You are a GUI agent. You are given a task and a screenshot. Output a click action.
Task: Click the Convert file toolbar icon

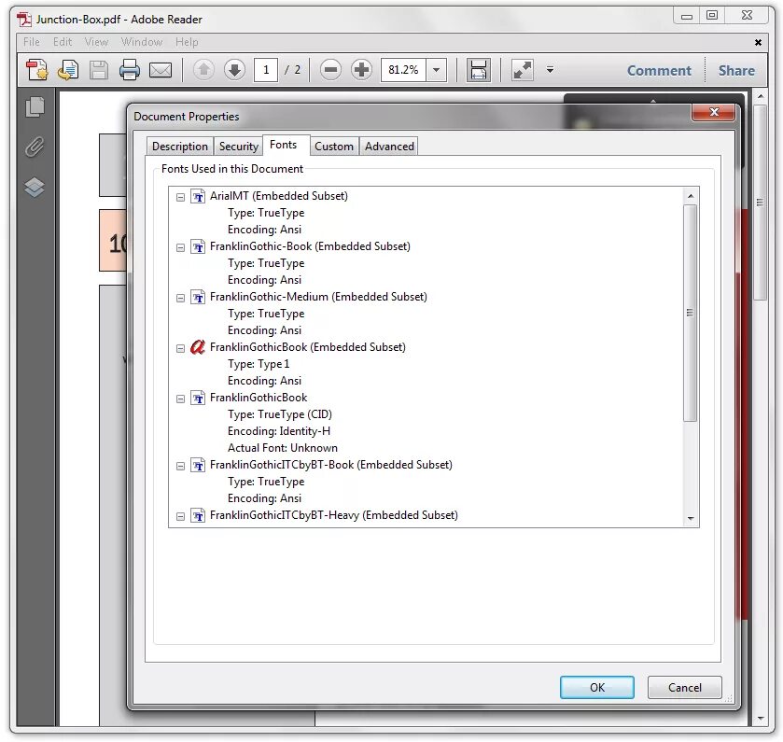click(x=68, y=70)
